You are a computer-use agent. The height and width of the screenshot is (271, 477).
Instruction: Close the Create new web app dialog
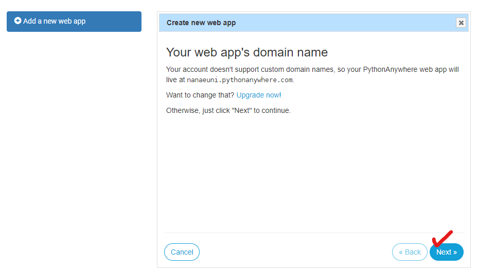pyautogui.click(x=461, y=23)
